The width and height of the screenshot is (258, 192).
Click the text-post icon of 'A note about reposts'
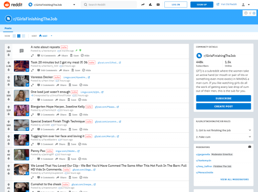coord(21,51)
